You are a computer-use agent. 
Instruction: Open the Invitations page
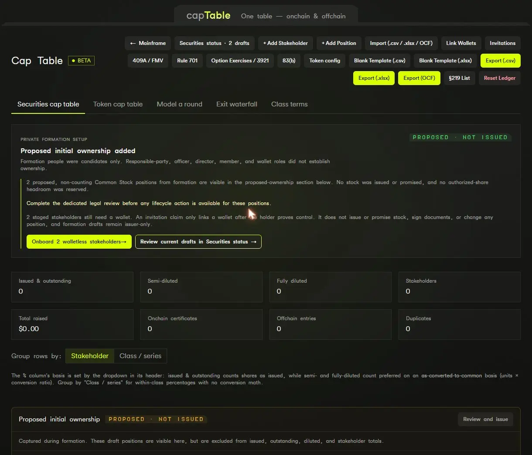point(502,43)
